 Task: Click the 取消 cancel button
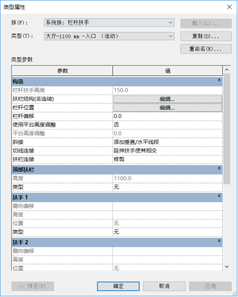click(x=165, y=286)
